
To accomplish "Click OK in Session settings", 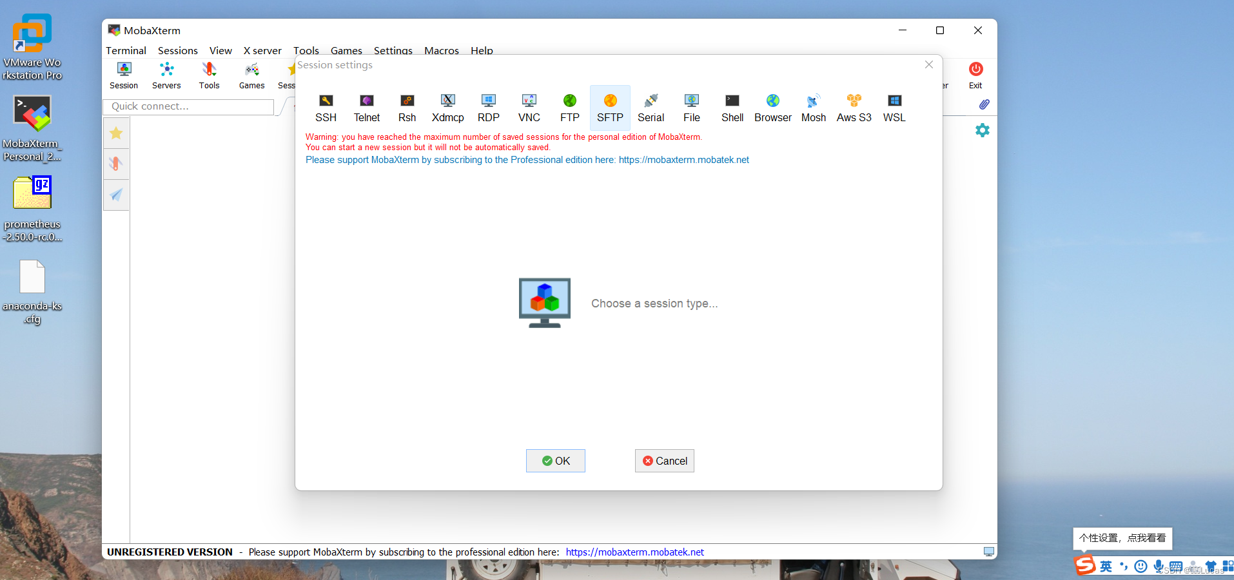I will (556, 461).
